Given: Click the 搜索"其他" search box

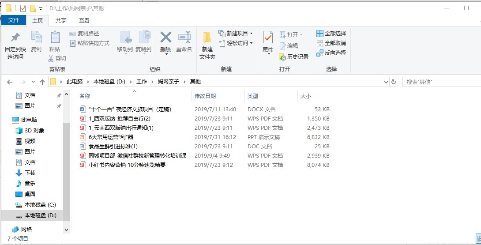Looking at the screenshot, I should [442, 82].
